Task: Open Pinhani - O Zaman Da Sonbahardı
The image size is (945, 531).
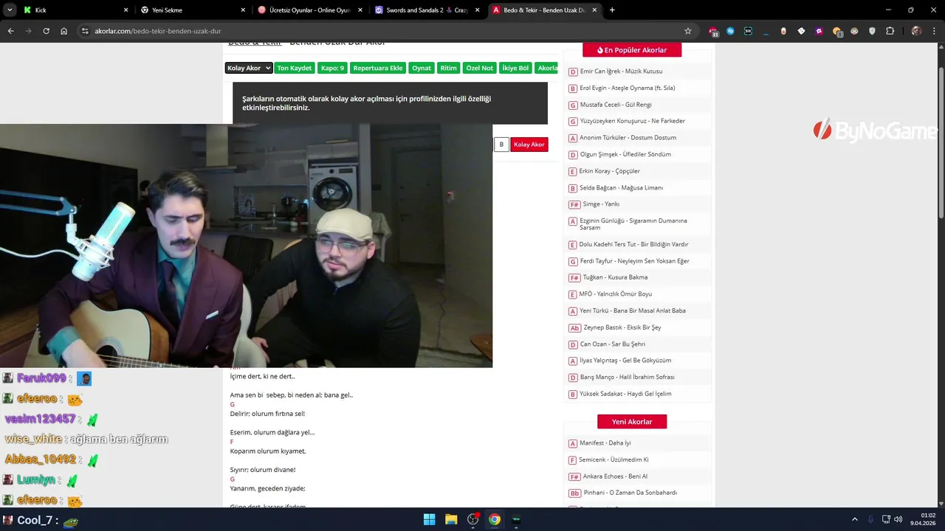Action: coord(630,493)
